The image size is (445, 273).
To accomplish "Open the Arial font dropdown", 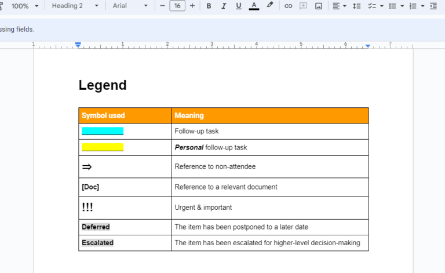I will point(130,6).
